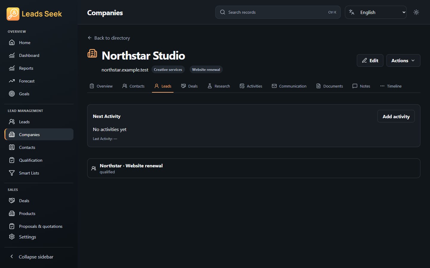Open the Goals page
The width and height of the screenshot is (430, 268).
pyautogui.click(x=39, y=94)
